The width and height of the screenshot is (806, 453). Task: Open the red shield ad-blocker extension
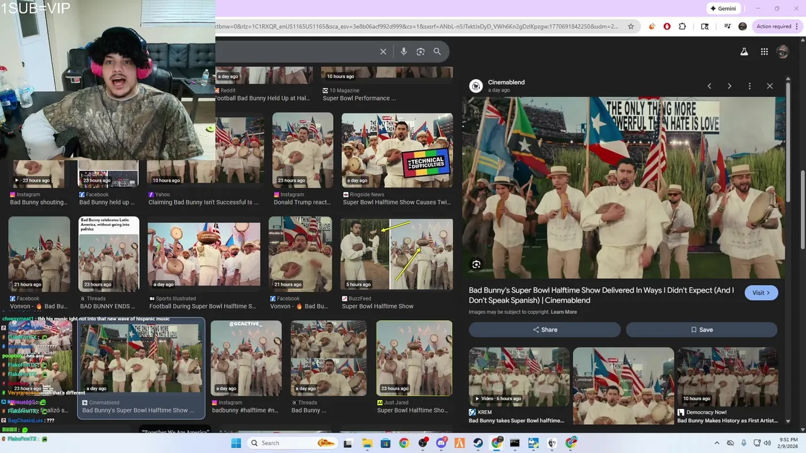[x=667, y=26]
